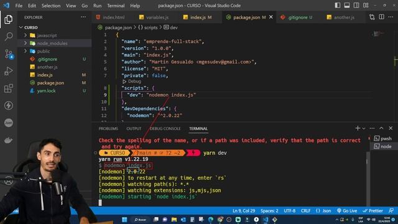Open the Run and Debug view
This screenshot has height=224, width=398.
tap(8, 71)
